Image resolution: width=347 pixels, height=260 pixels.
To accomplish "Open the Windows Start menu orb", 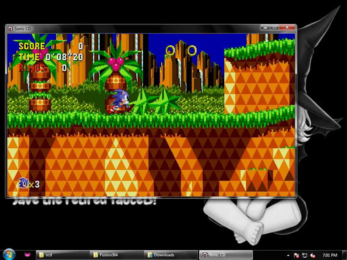I will point(9,255).
